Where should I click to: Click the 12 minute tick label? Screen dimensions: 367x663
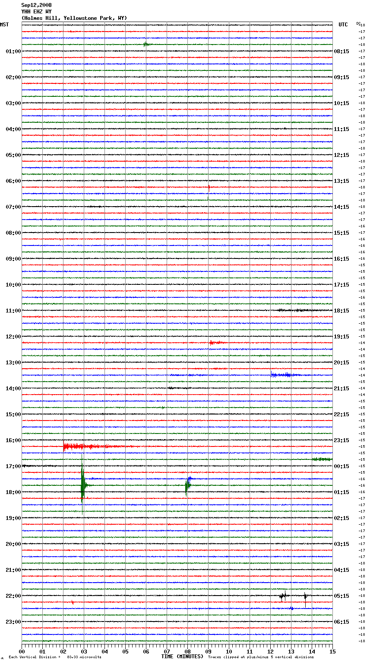pos(270,651)
